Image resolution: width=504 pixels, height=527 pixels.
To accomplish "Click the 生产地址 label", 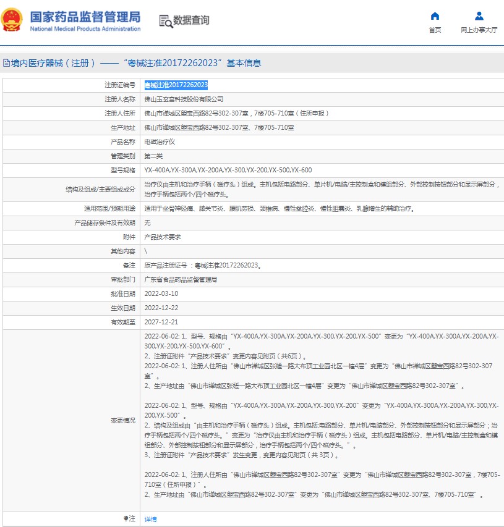I will [123, 128].
